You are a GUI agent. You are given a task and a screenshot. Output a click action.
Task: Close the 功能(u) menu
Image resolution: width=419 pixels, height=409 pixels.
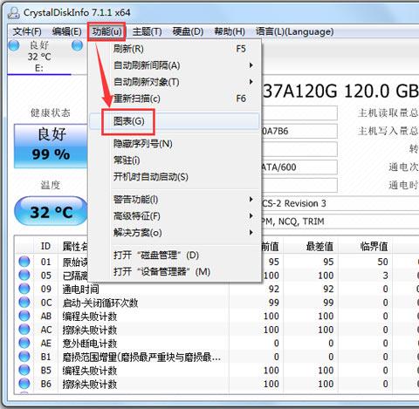click(106, 31)
